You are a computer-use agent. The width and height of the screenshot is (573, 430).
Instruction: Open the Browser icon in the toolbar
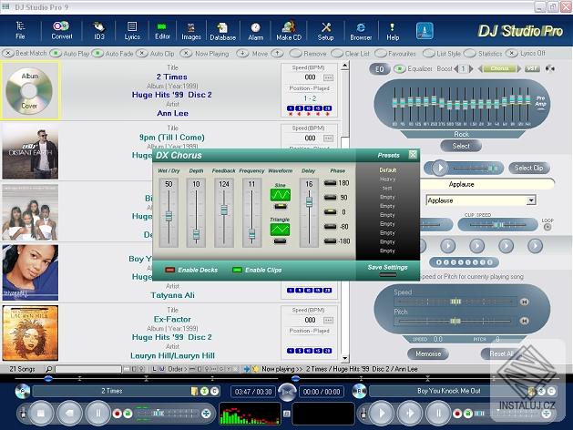pyautogui.click(x=361, y=30)
